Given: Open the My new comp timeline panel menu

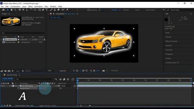Looking at the screenshot, I should click(19, 75).
